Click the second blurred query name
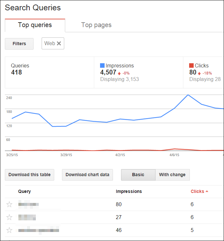Viewport: 224px width, 241px height. [27, 217]
